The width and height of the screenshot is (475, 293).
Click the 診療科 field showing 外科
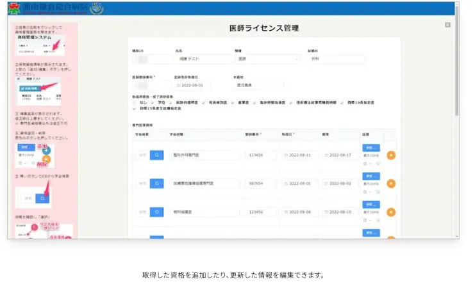337,59
